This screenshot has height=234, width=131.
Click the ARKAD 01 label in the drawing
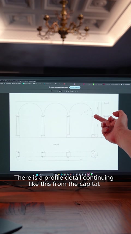(x=56, y=145)
